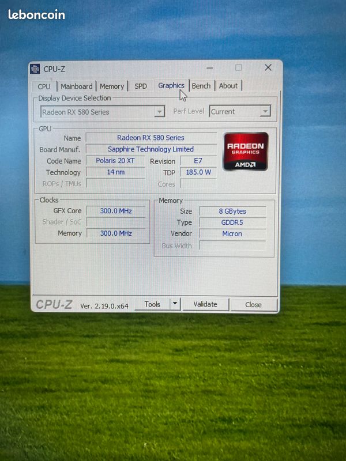Click the 14 nm technology value
This screenshot has width=346, height=461.
[x=115, y=172]
